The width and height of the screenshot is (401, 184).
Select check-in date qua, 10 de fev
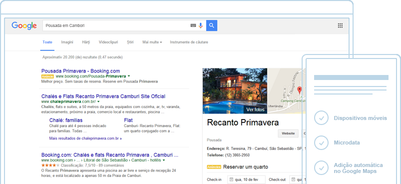point(247,179)
